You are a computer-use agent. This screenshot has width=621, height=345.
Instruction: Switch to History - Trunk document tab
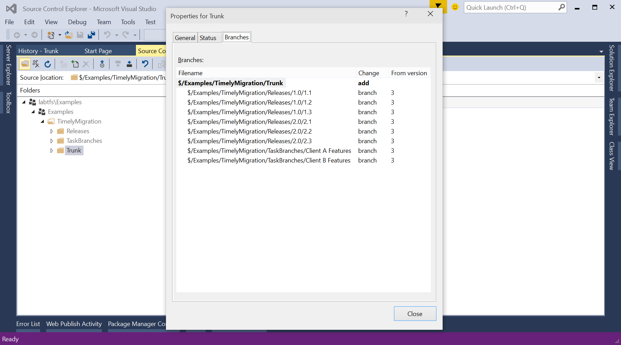[38, 51]
